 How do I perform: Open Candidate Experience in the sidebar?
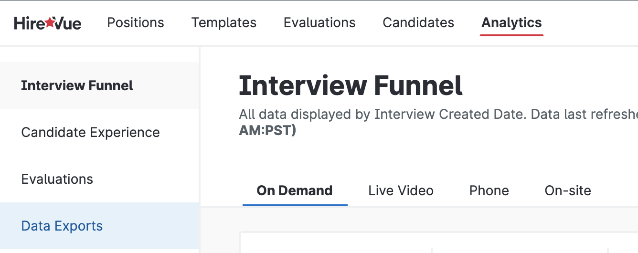pos(90,132)
